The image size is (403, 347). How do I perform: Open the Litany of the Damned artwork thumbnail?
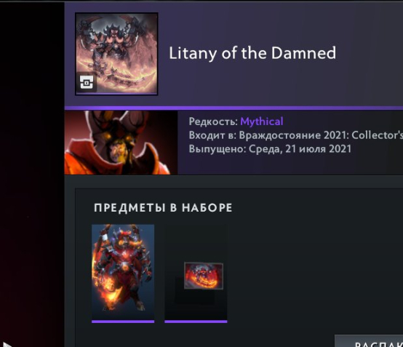pyautogui.click(x=116, y=54)
